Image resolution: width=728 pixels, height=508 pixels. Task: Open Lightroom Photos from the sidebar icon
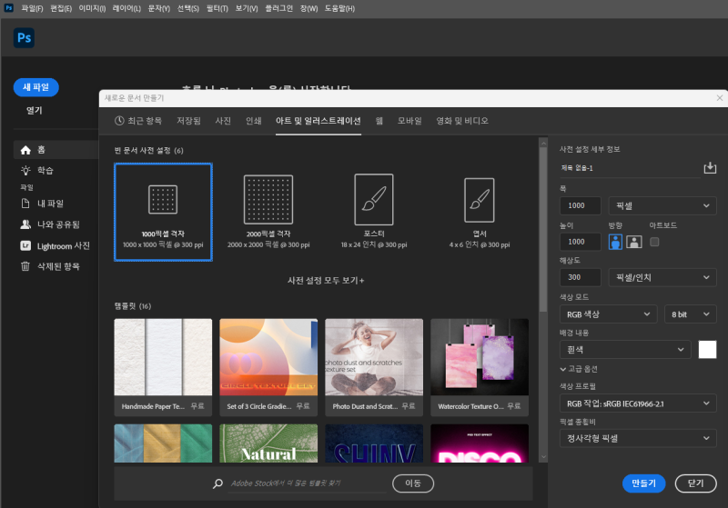click(x=25, y=245)
